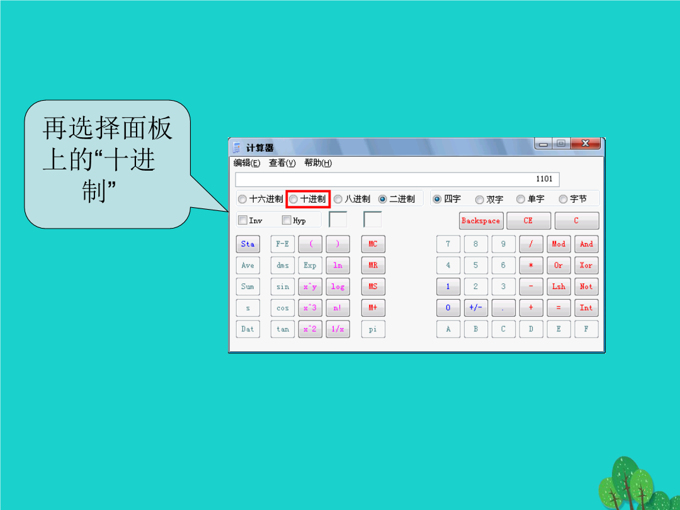The height and width of the screenshot is (510, 680).
Task: Click the calculator icon in title bar
Action: 237,147
